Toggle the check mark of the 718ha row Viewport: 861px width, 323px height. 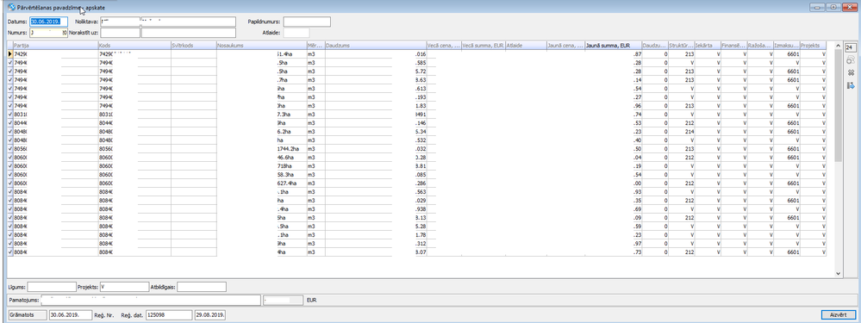(x=9, y=166)
